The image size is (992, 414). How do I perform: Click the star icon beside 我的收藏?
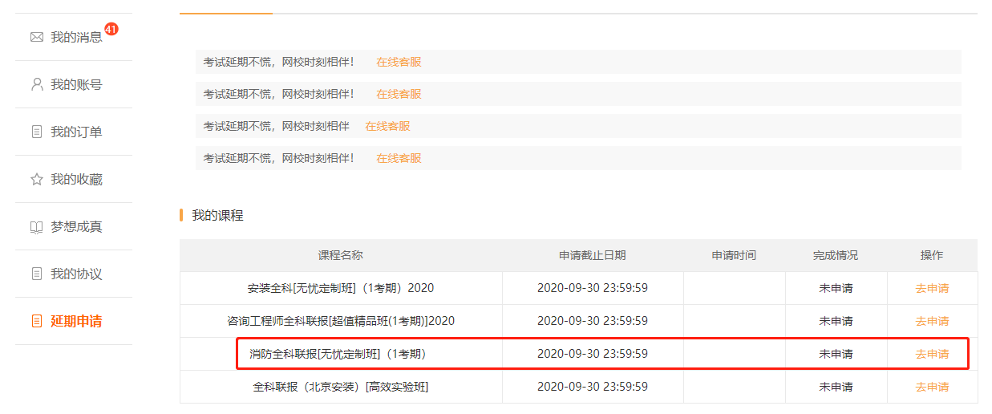click(x=36, y=179)
